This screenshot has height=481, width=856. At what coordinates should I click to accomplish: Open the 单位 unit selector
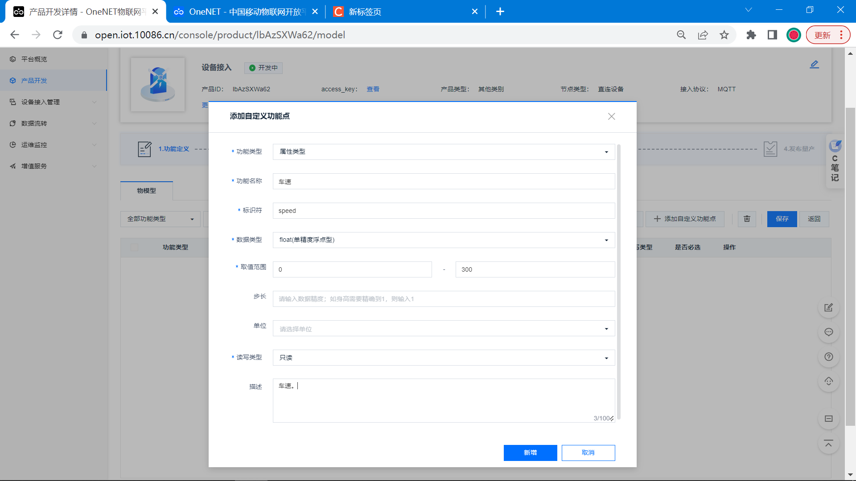point(443,329)
